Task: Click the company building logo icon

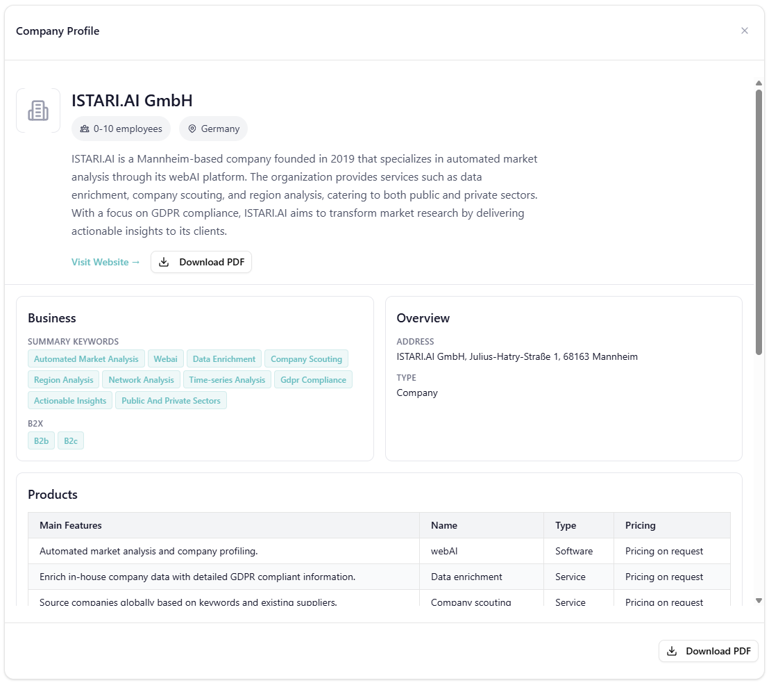Action: (x=38, y=110)
